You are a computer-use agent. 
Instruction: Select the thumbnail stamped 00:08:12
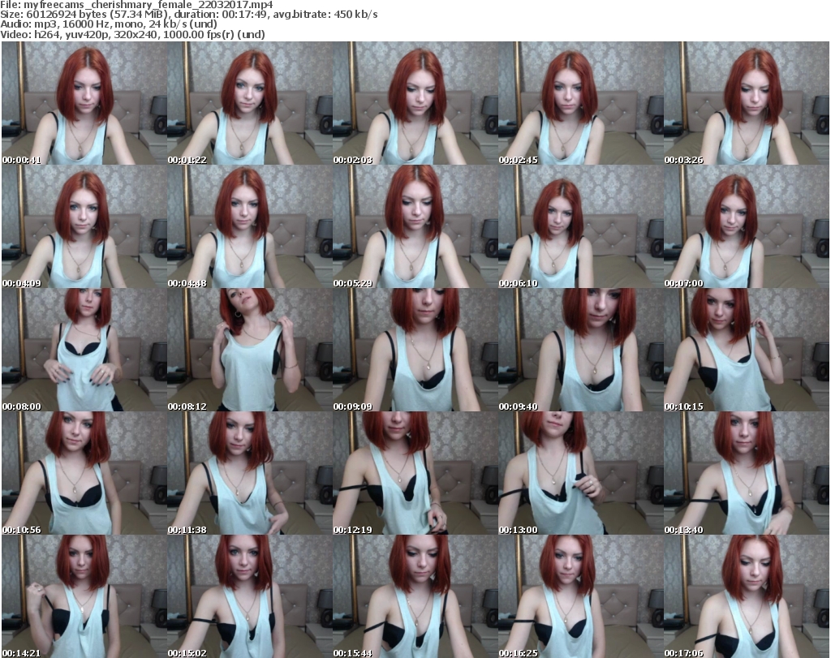[x=250, y=350]
